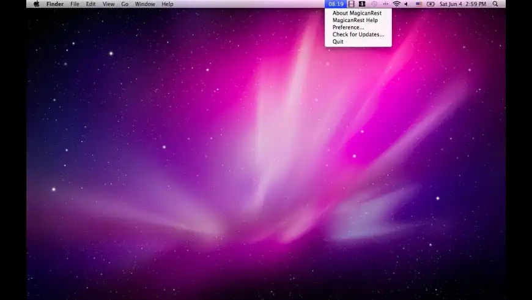
Task: Click the battery status icon
Action: [430, 4]
